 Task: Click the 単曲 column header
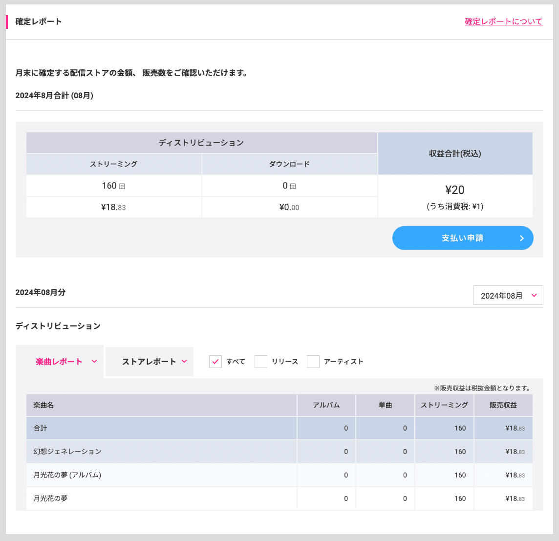385,405
